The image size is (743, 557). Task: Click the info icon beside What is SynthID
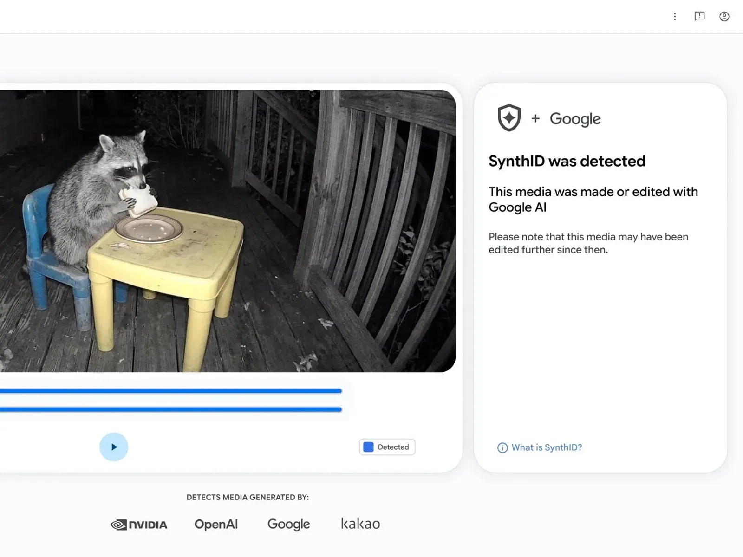pyautogui.click(x=502, y=448)
